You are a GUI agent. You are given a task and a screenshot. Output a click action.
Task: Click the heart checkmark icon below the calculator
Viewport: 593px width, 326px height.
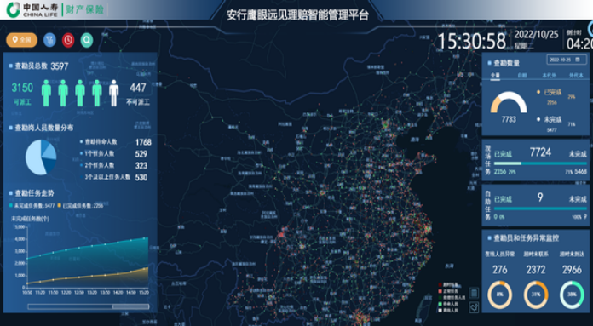pos(474,306)
